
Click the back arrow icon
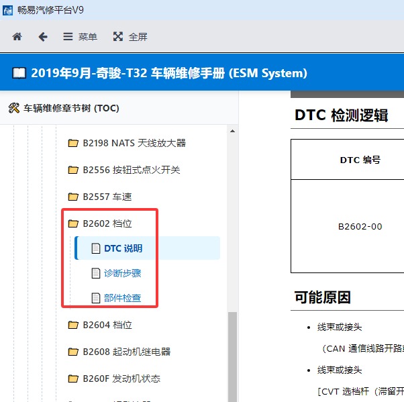43,37
